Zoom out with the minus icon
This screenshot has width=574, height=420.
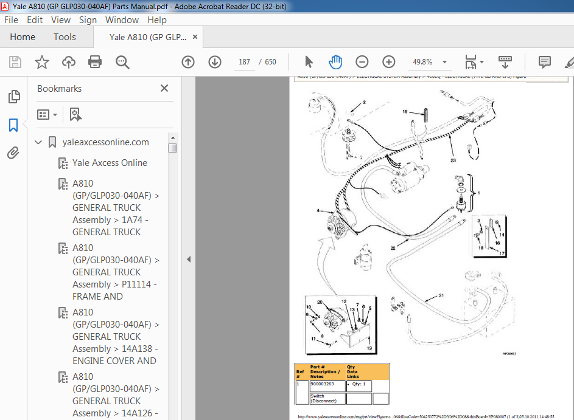tap(362, 62)
